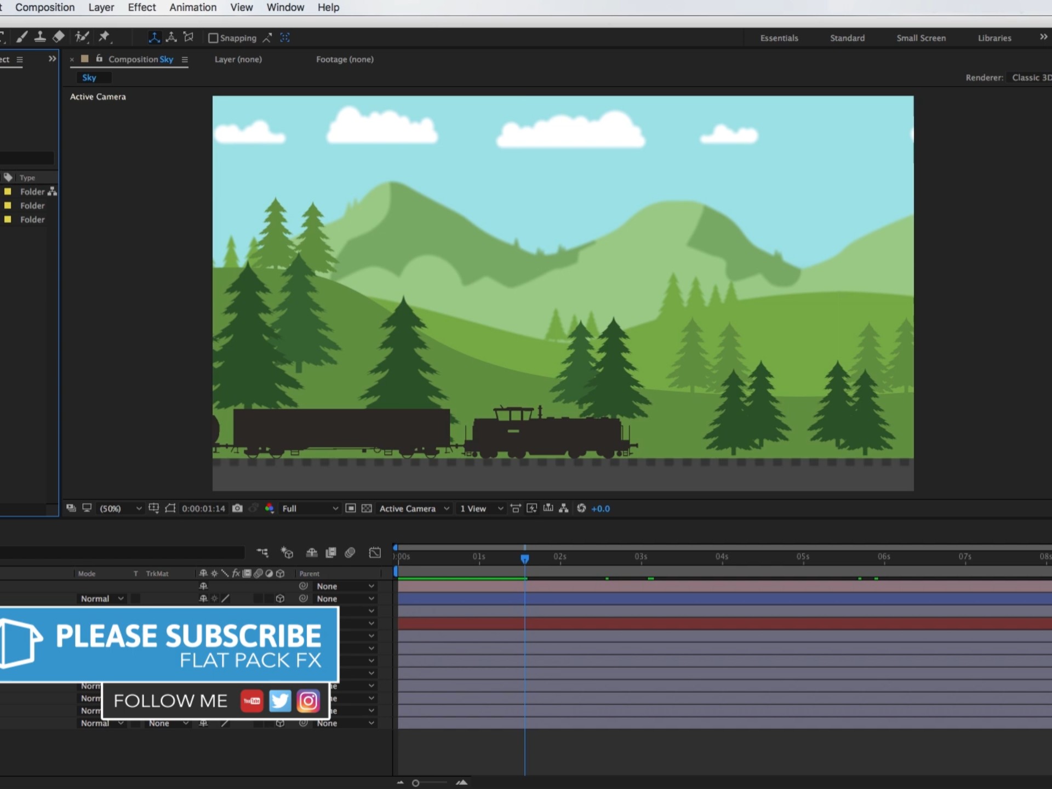Click the current time indicator playhead
Screen dimensions: 1052x789
click(525, 558)
